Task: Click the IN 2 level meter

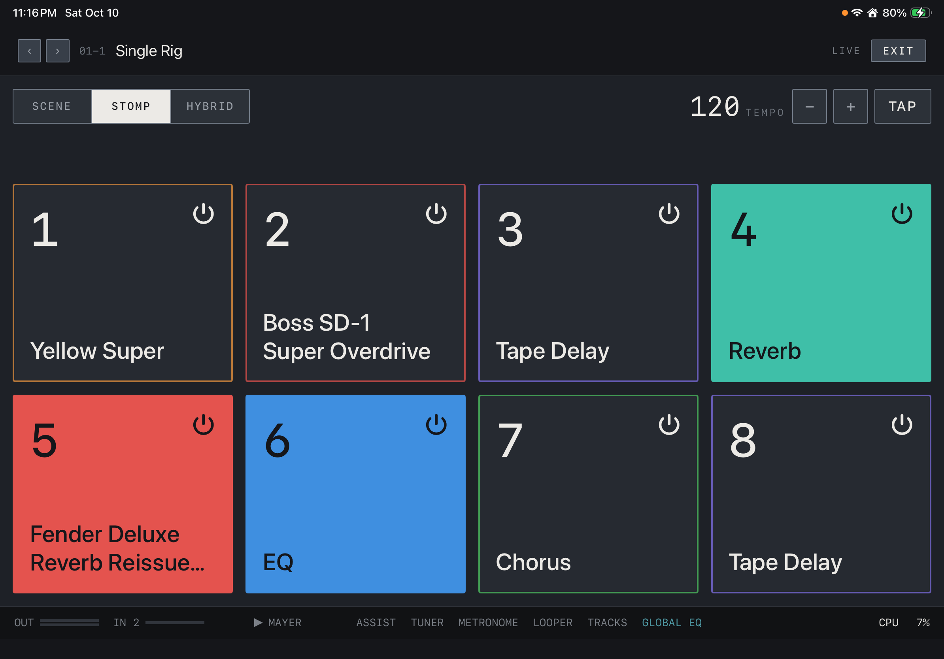Action: point(175,622)
